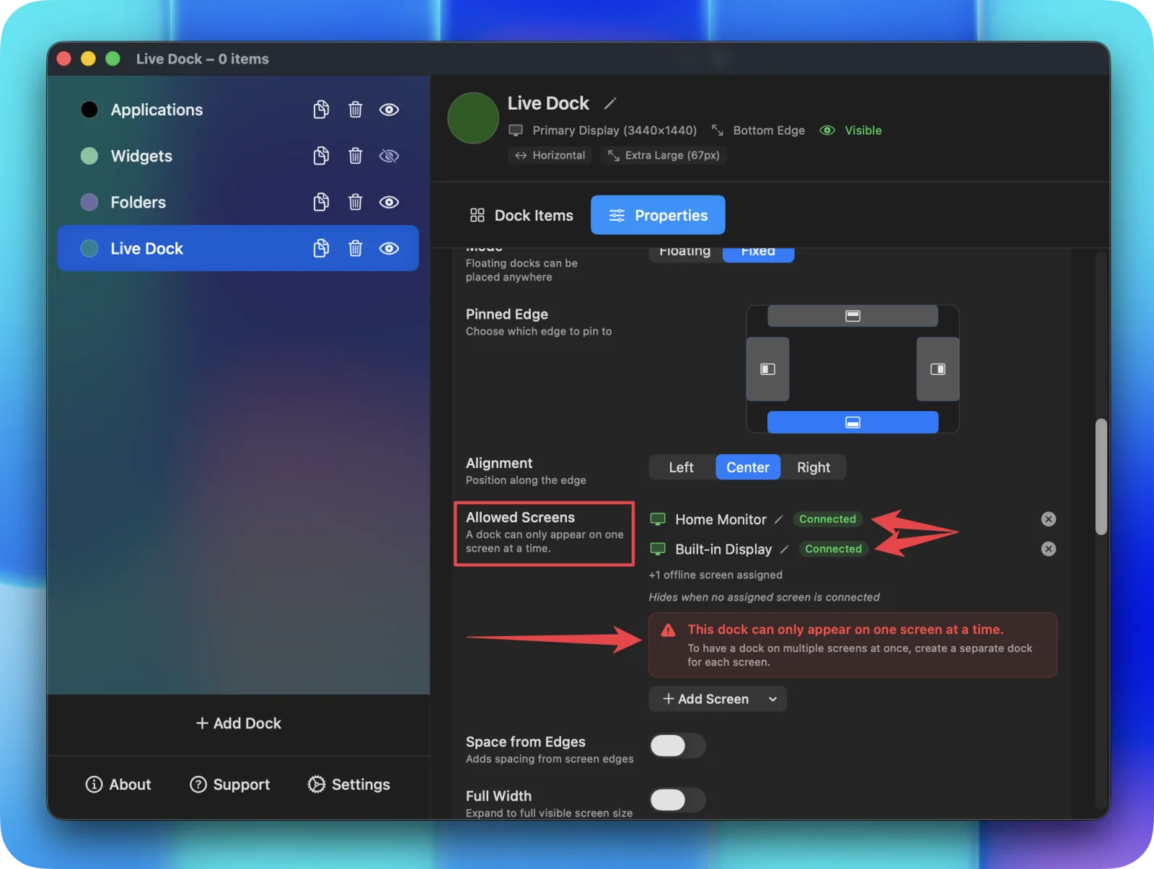
Task: Delete the Widgets dock
Action: (356, 156)
